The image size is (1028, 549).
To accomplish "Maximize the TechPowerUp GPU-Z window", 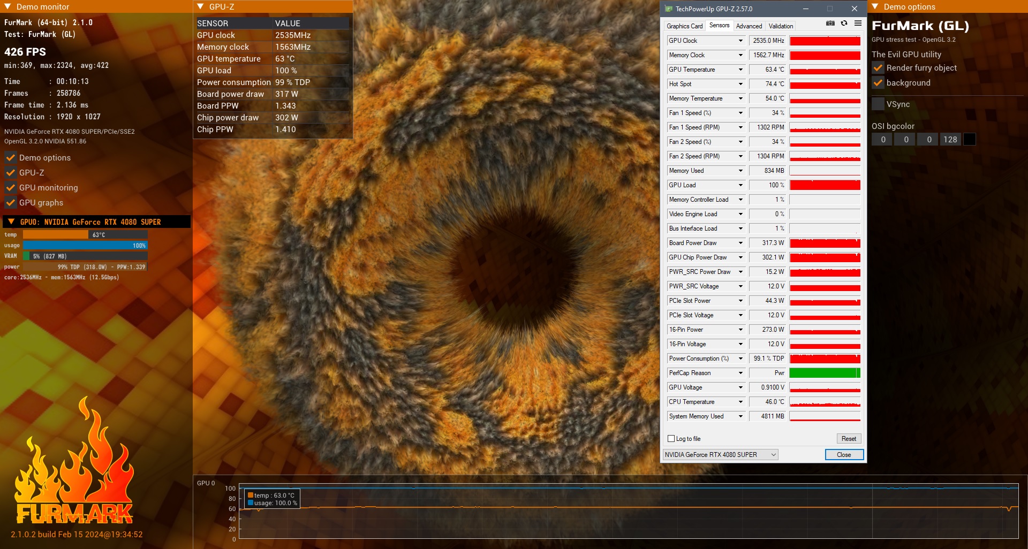I will pos(830,9).
